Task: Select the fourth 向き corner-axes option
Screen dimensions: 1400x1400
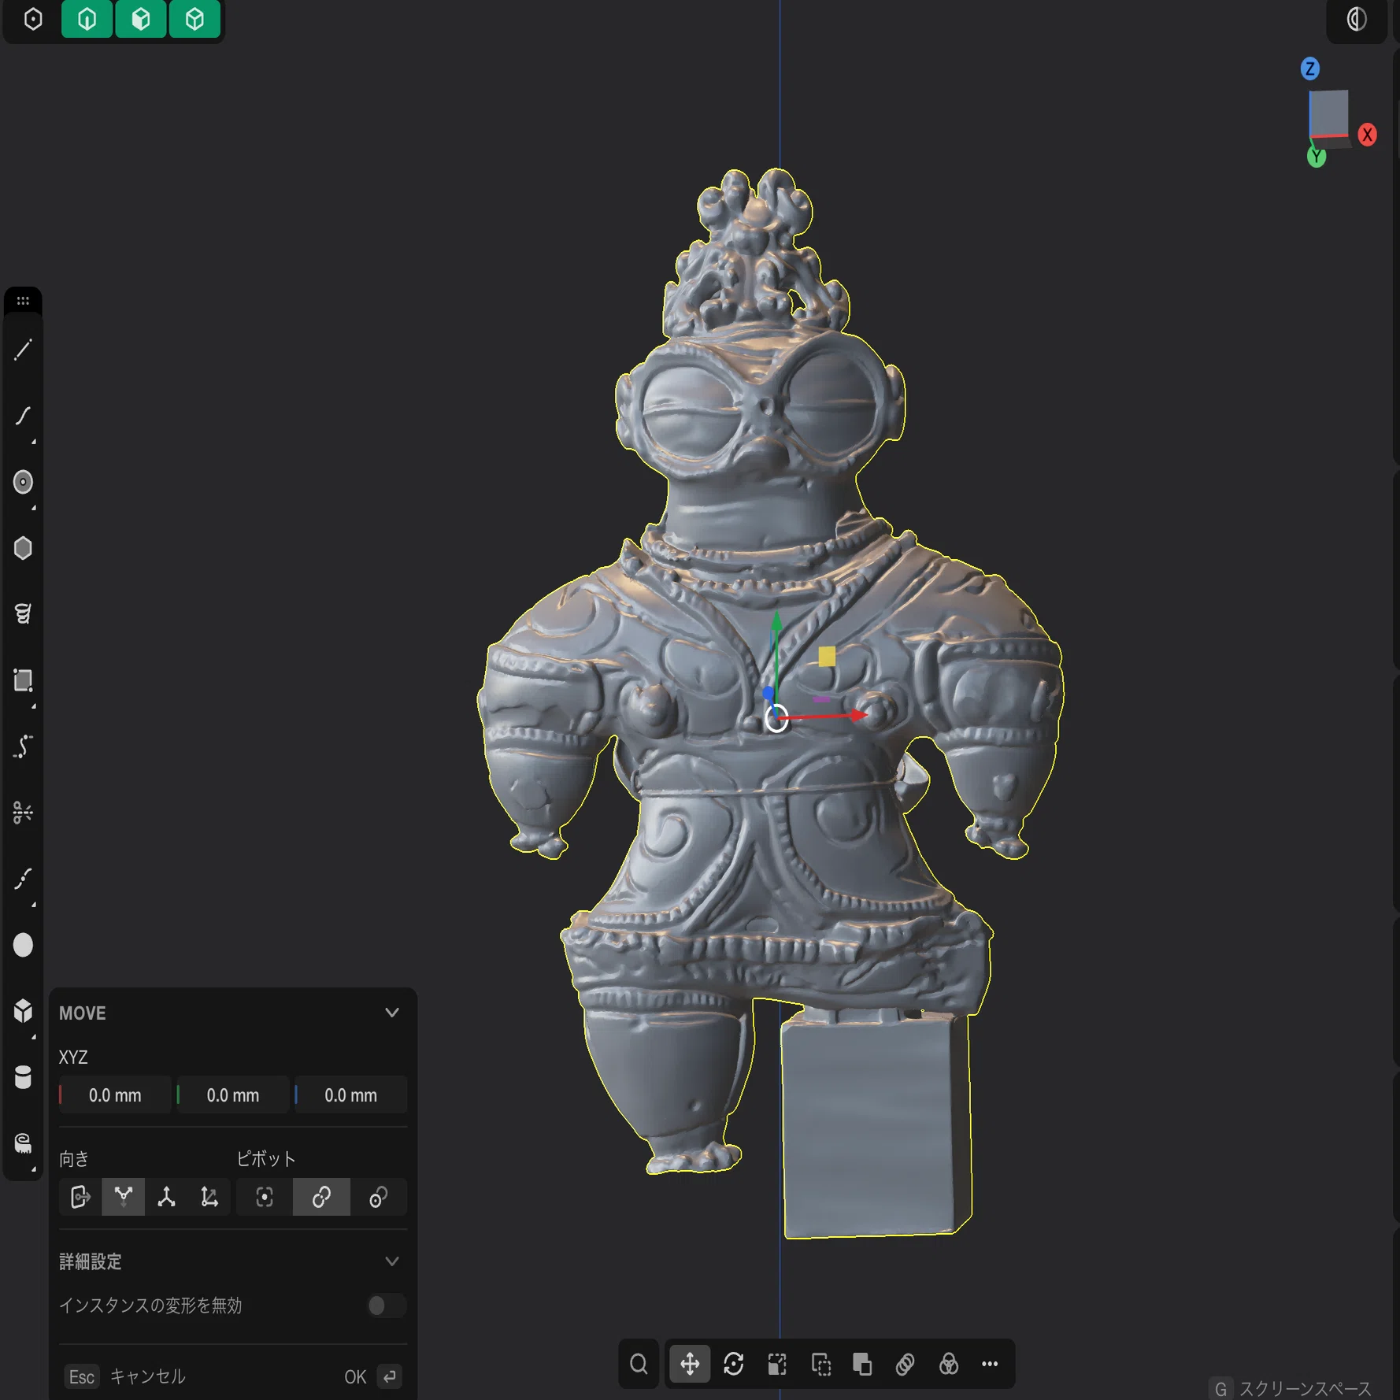Action: [209, 1197]
